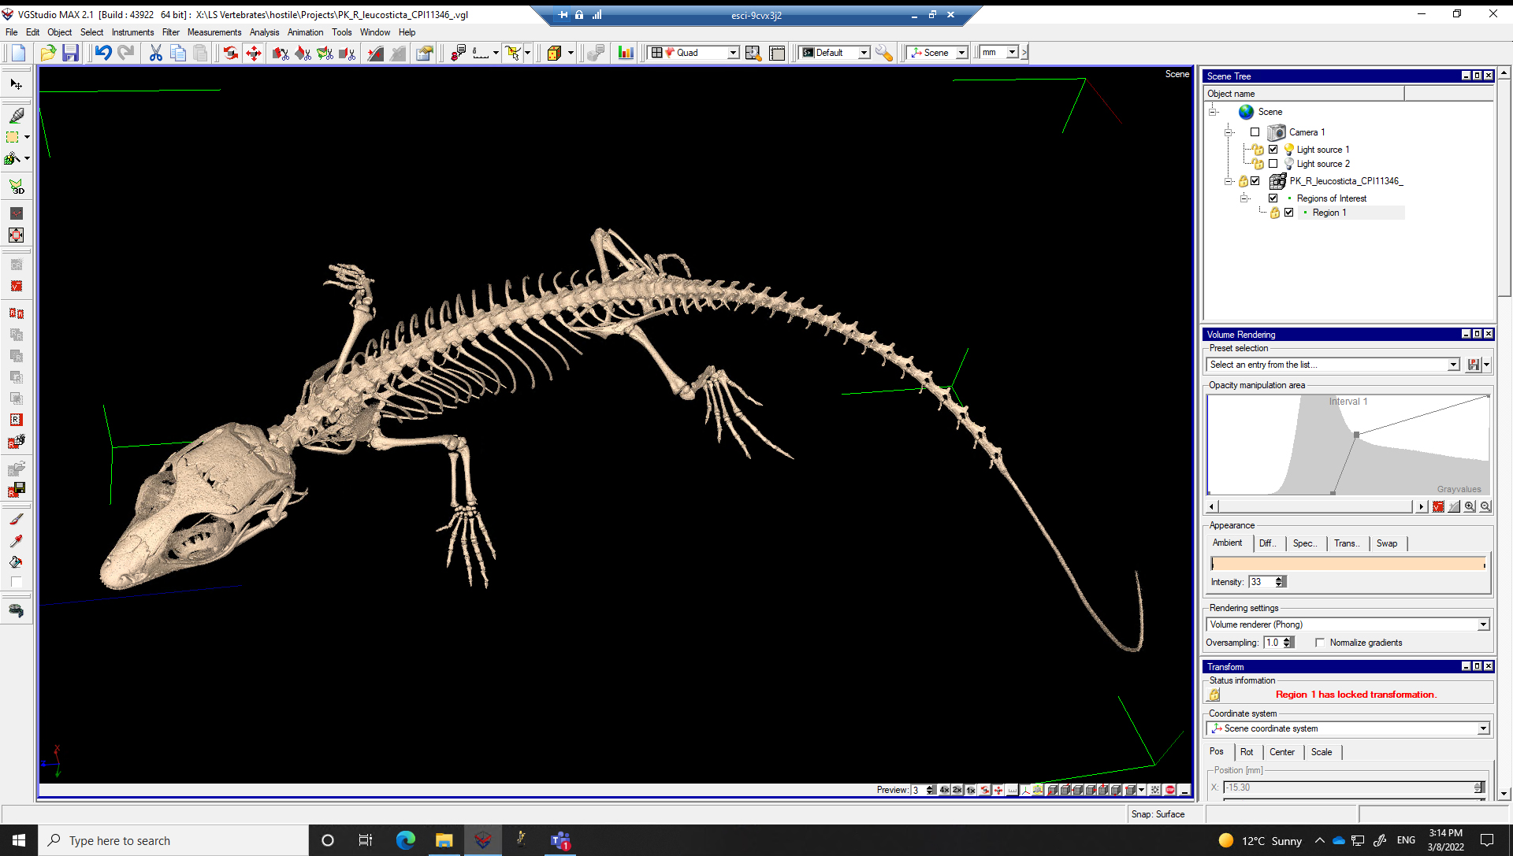Select the Move mode tool
Viewport: 1513px width, 856px height.
[254, 53]
